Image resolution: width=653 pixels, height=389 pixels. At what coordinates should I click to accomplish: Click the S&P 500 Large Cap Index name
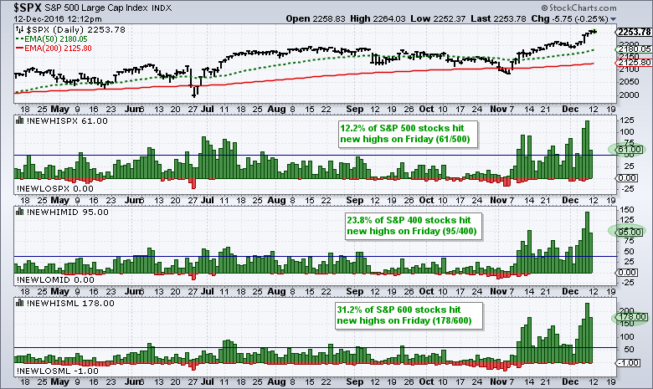coord(96,8)
